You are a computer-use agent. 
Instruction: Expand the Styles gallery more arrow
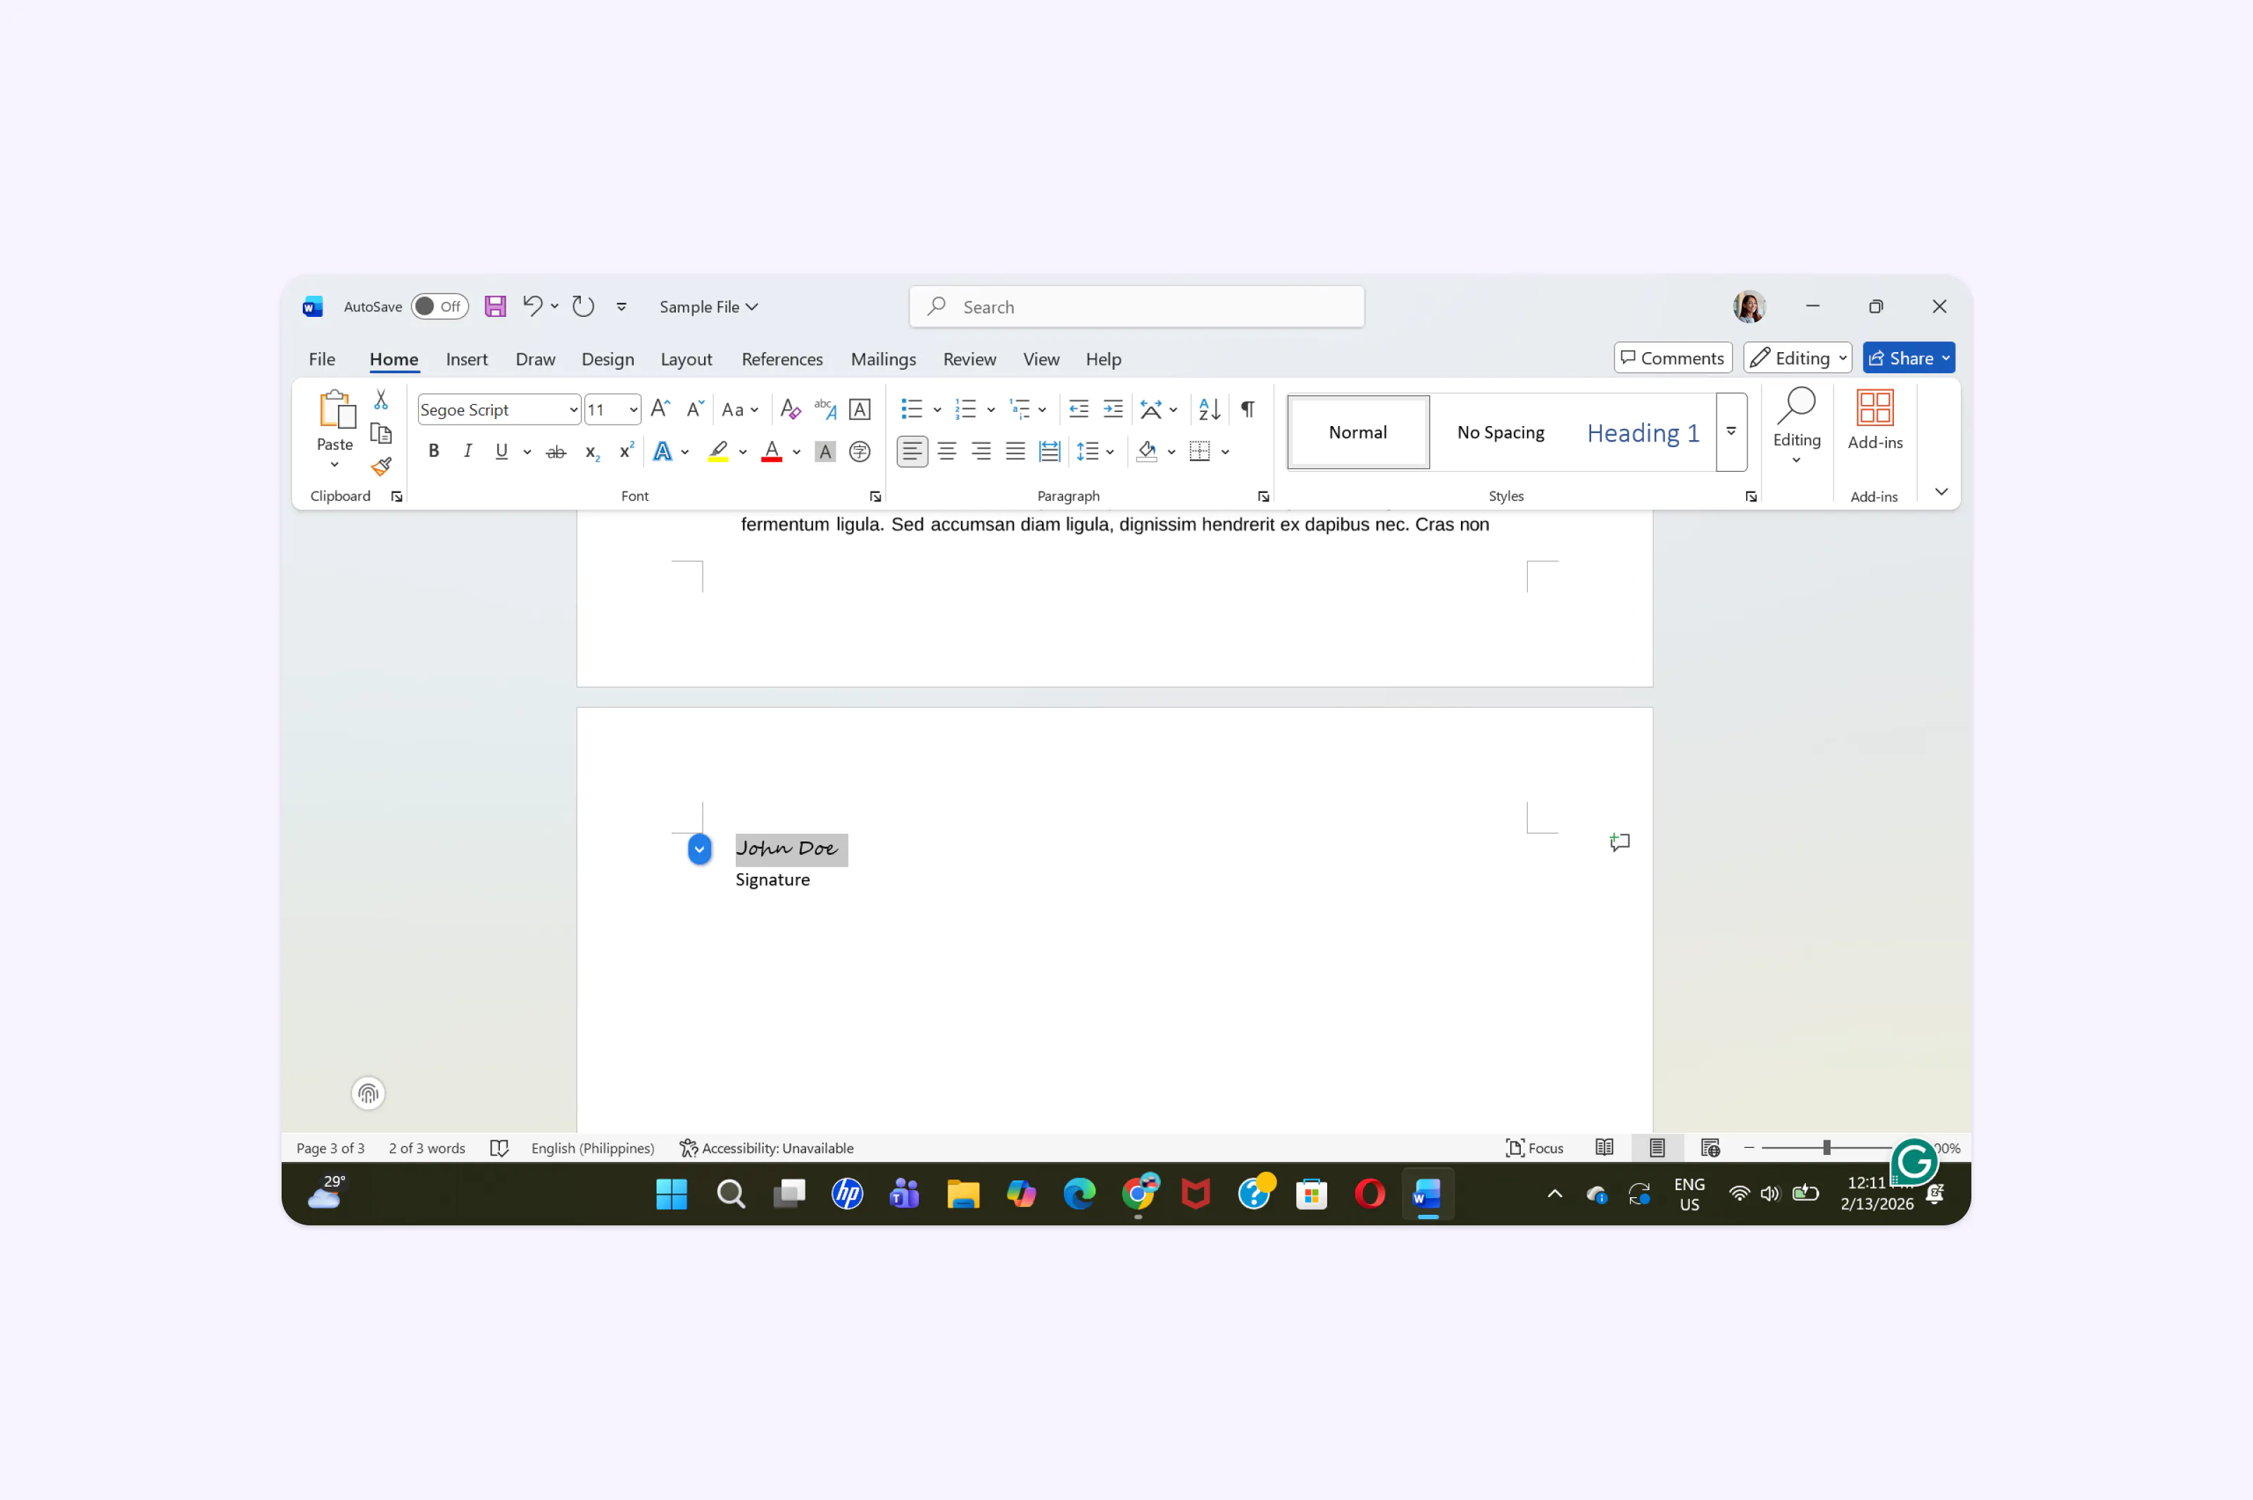(1731, 432)
